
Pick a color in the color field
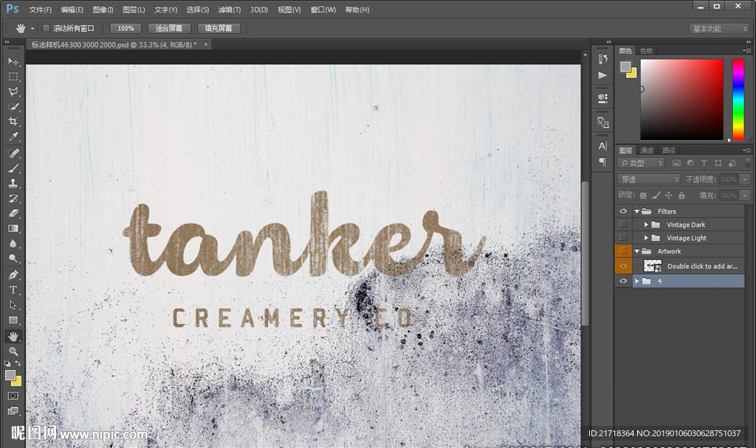pyautogui.click(x=681, y=99)
